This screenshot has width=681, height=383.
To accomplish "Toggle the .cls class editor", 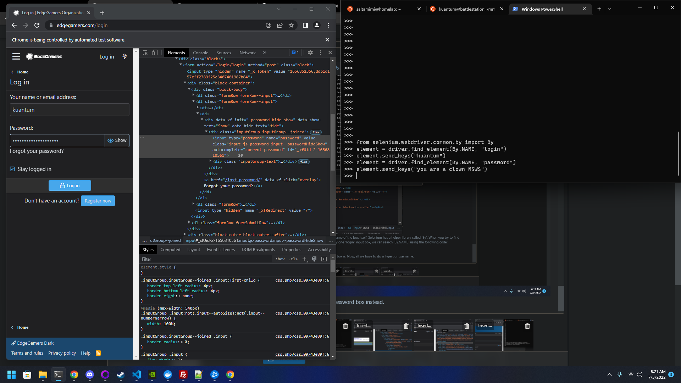I will pyautogui.click(x=293, y=259).
